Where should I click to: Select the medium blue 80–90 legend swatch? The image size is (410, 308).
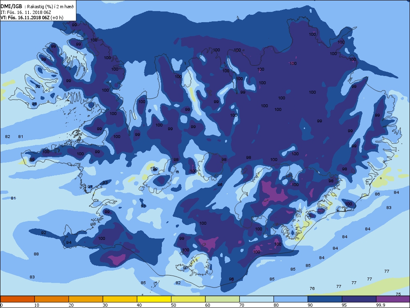(291, 299)
